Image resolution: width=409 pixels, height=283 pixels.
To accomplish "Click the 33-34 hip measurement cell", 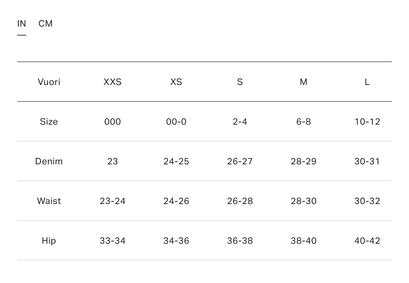I will point(113,241).
